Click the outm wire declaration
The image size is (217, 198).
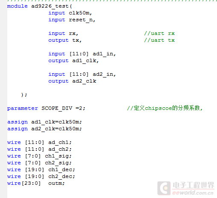point(36,183)
